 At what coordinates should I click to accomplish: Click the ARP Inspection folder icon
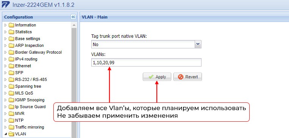[11, 45]
